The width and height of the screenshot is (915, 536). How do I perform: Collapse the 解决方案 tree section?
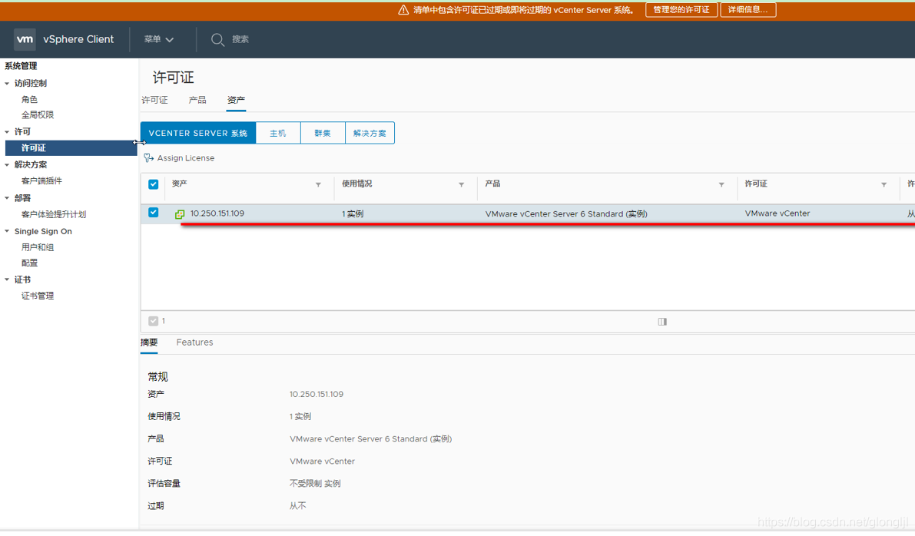[x=7, y=165]
